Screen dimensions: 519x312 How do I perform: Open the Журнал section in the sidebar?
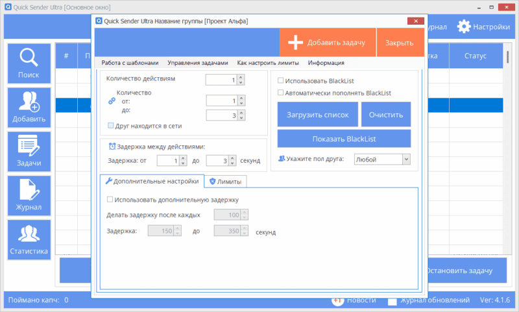click(29, 195)
